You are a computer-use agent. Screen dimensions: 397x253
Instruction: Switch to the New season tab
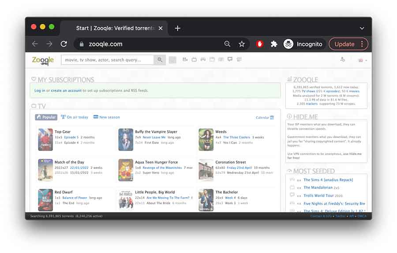[107, 117]
